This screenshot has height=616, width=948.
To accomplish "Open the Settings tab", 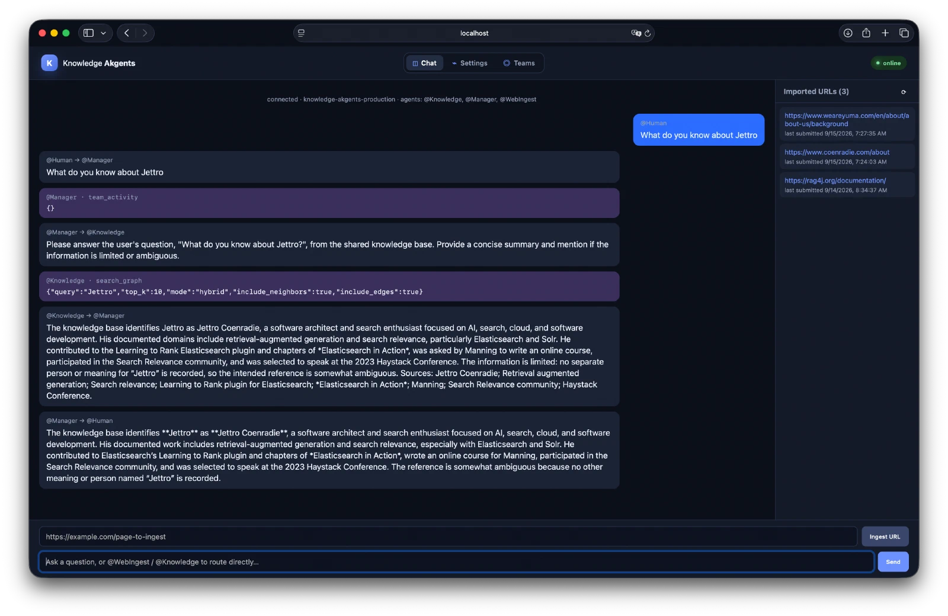I will click(x=470, y=63).
